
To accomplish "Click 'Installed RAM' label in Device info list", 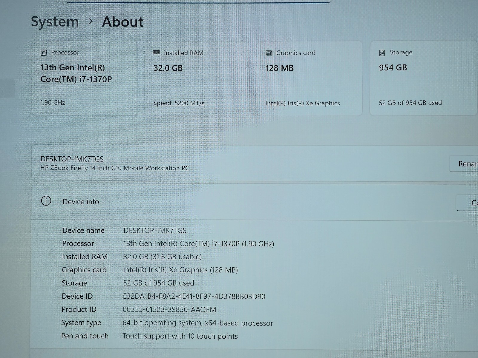I will tap(85, 257).
